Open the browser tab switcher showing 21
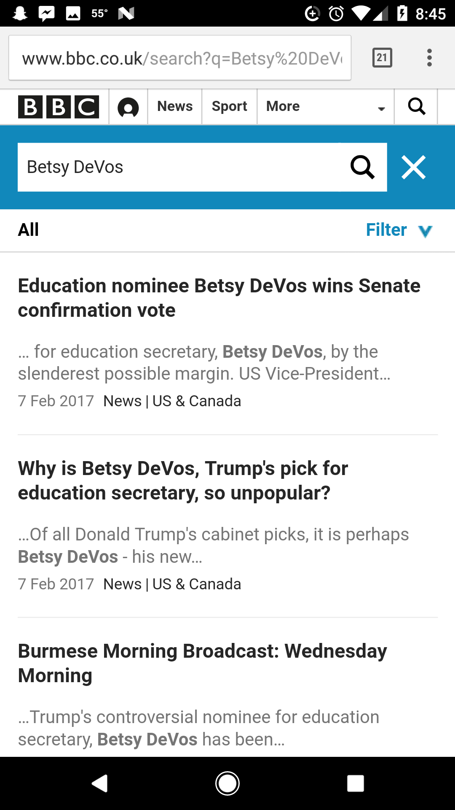The width and height of the screenshot is (455, 810). point(382,58)
